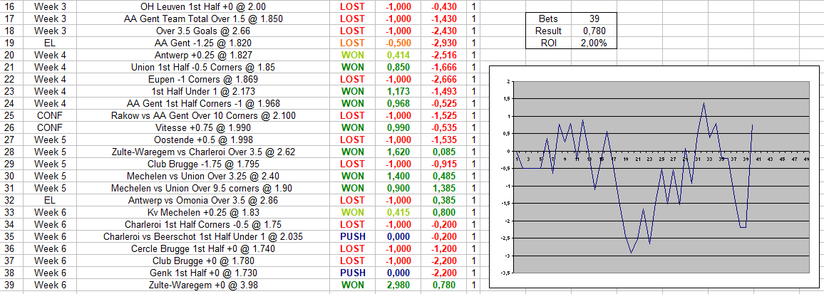Click 'Zulte-Waregem +0 @ 3.98' cell
This screenshot has width=824, height=294.
pyautogui.click(x=203, y=285)
